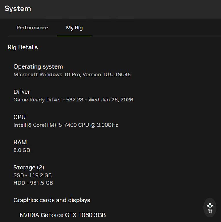Select the My Rig tab

coord(74,28)
